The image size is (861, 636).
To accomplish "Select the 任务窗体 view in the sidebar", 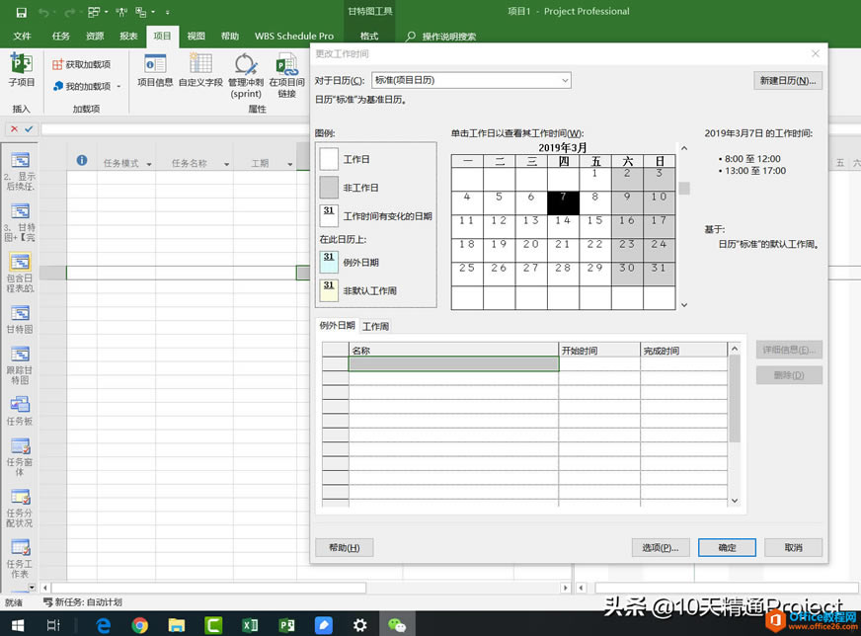I will (20, 453).
